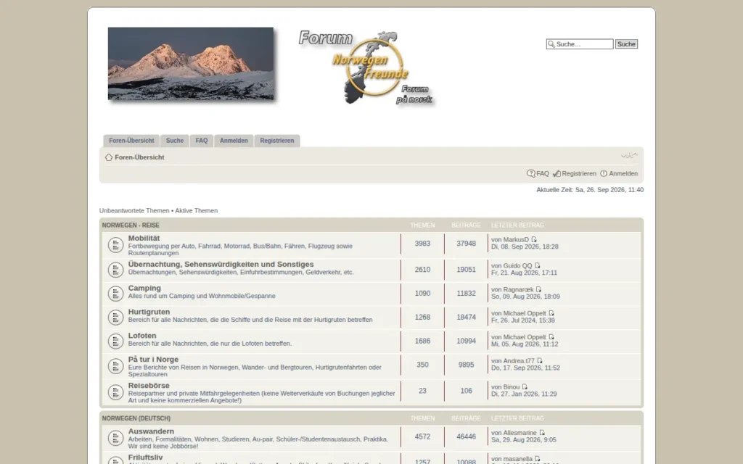Click the magnifier icon in search box
The height and width of the screenshot is (464, 743).
coord(551,44)
